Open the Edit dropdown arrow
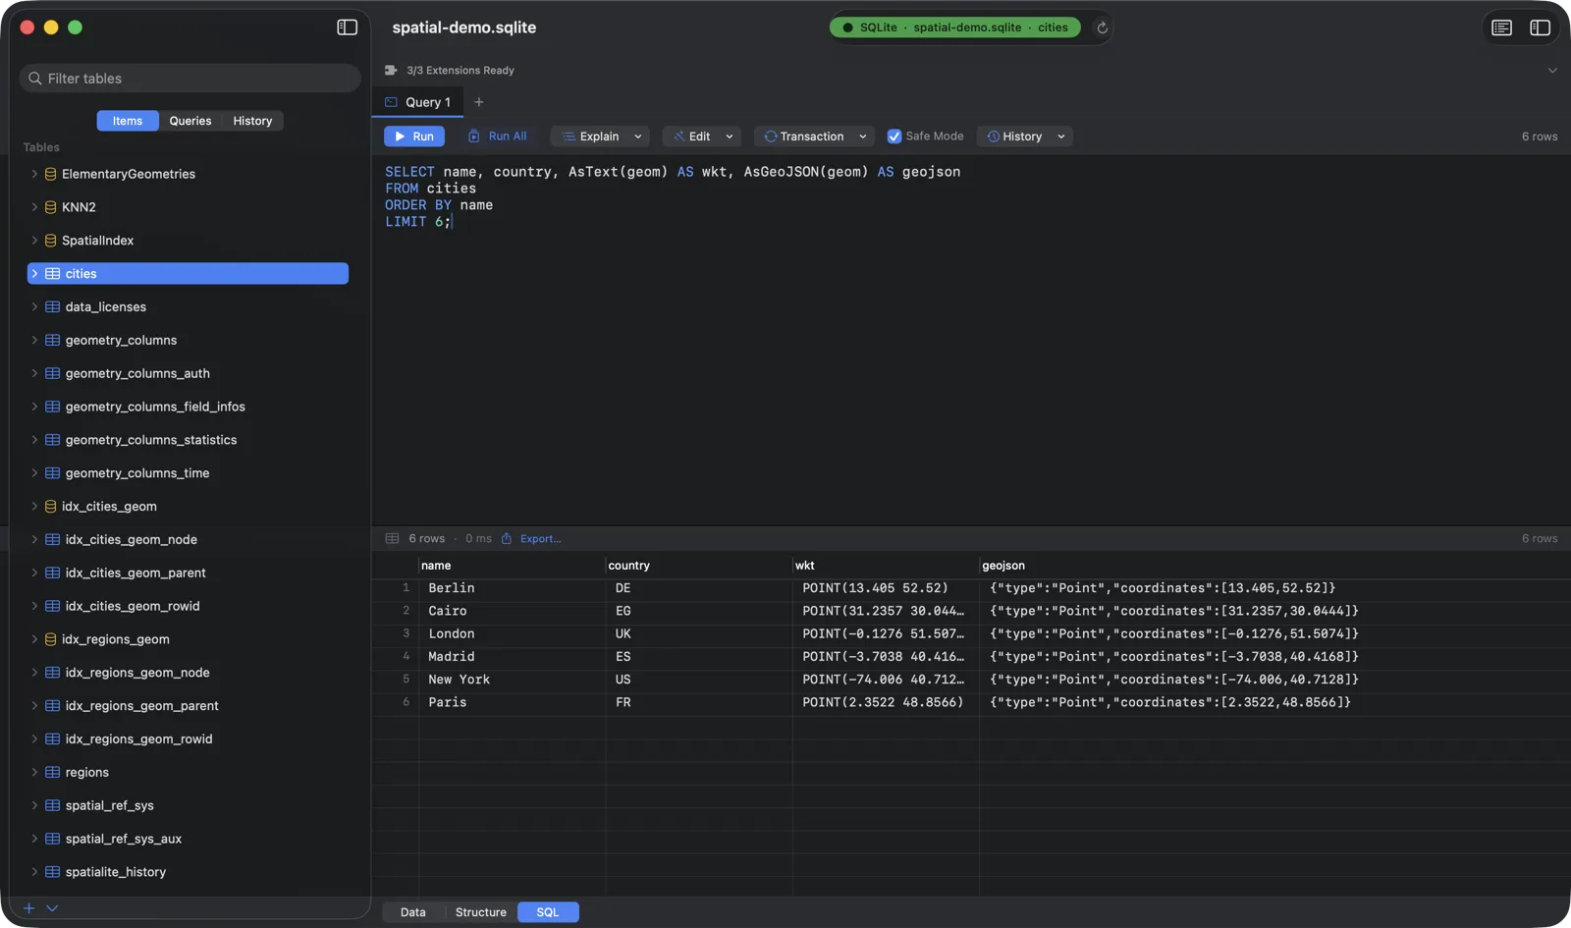This screenshot has height=928, width=1571. click(730, 136)
